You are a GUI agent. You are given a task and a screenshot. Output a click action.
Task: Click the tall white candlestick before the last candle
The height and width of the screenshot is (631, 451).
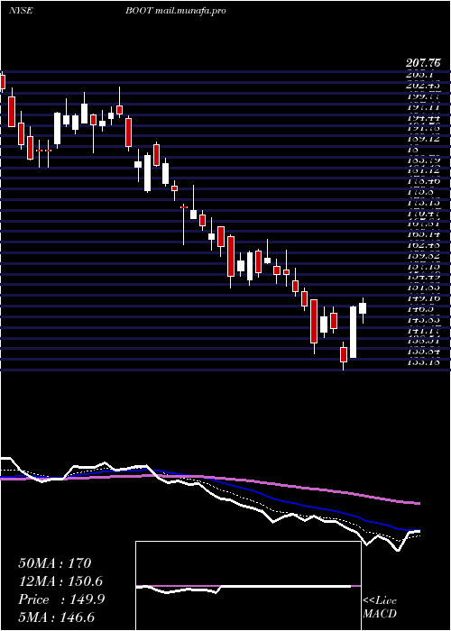click(x=354, y=332)
